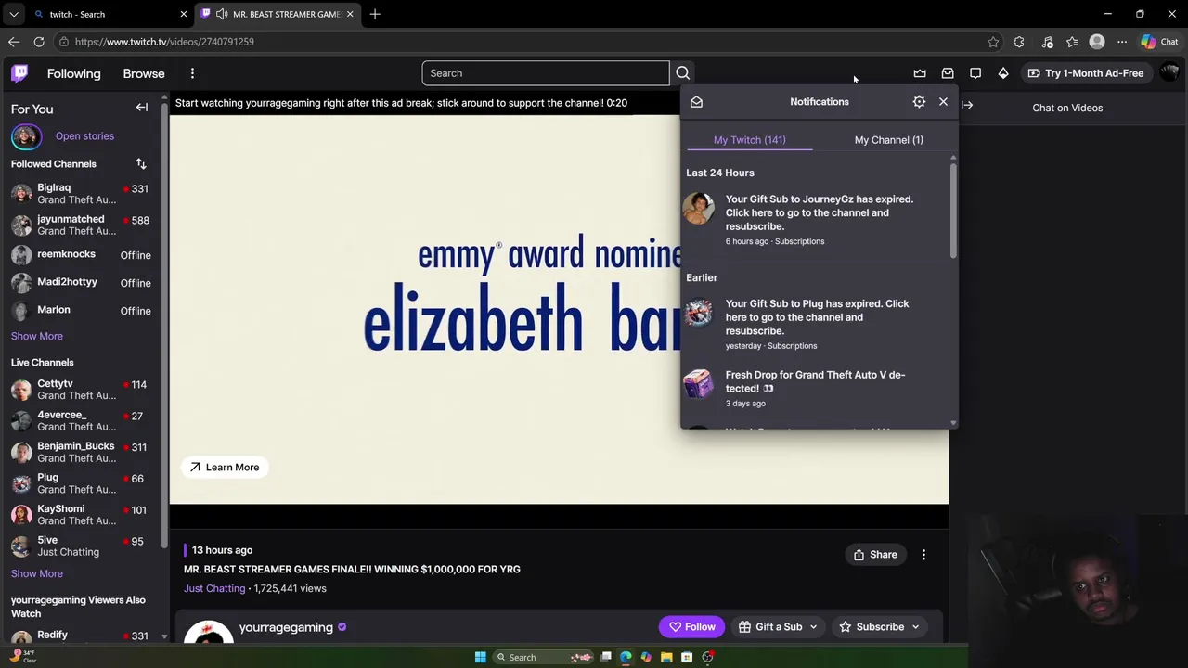This screenshot has width=1188, height=668.
Task: Open the browser Favorites list icon
Action: 1072,42
